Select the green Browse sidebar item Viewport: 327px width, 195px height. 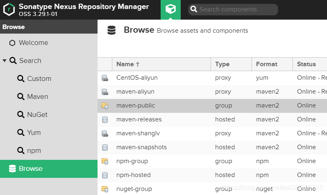tap(49, 169)
